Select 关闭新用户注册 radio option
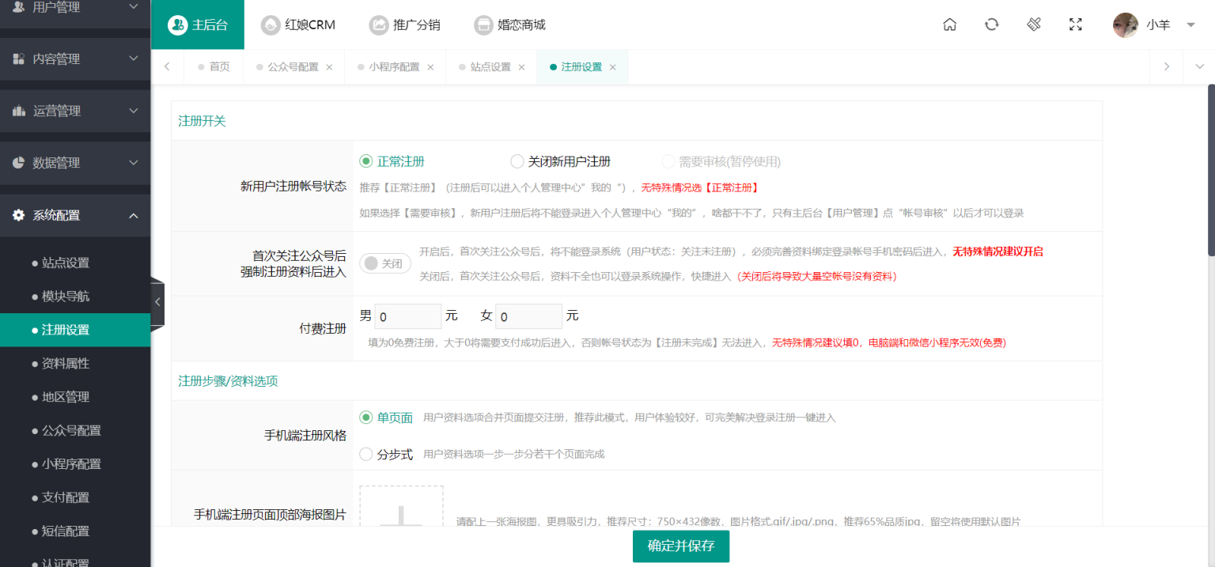This screenshot has height=567, width=1215. coord(517,161)
